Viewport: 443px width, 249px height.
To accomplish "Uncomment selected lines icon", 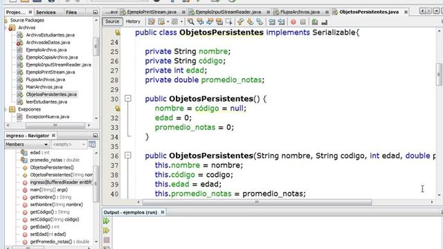I will 324,21.
